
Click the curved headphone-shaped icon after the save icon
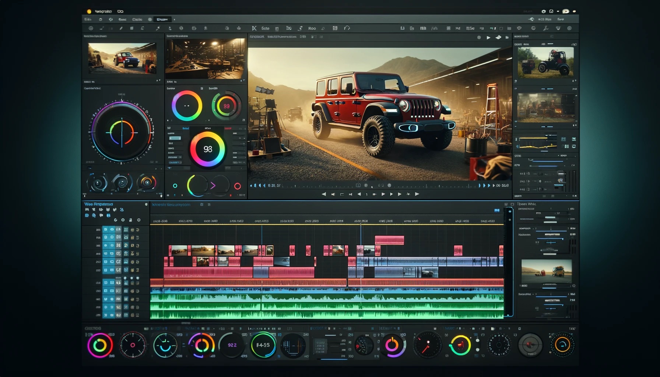coord(347,28)
